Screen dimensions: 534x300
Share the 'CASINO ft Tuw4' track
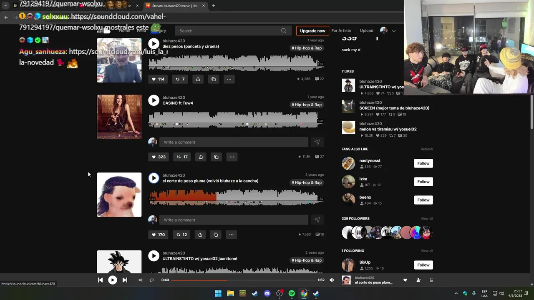201,157
